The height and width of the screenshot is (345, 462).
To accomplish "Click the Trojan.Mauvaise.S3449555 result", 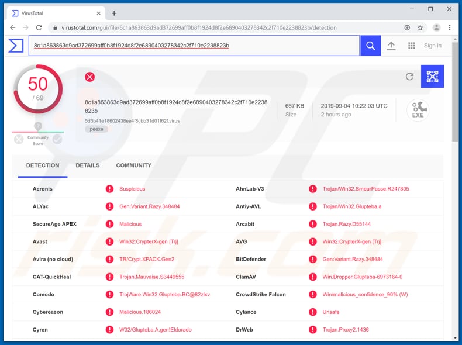I will 151,277.
